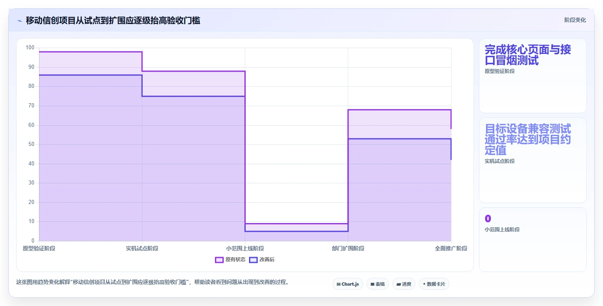Image resolution: width=603 pixels, height=306 pixels.
Task: Click the description text below the chart
Action: coord(152,282)
